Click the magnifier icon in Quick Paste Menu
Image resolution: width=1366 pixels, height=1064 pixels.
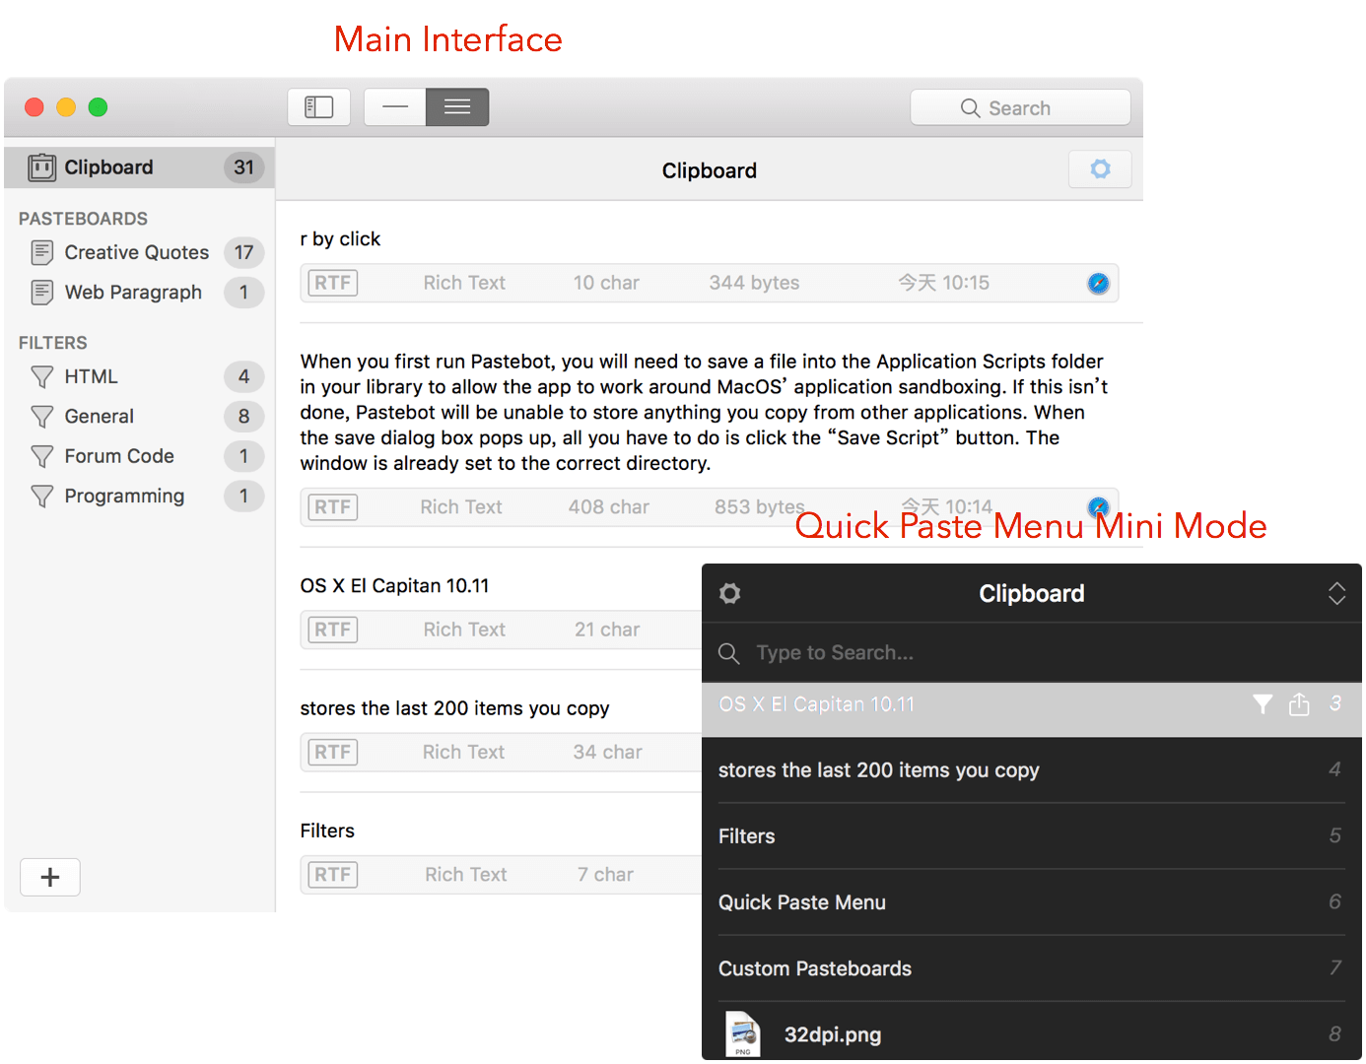(x=729, y=653)
